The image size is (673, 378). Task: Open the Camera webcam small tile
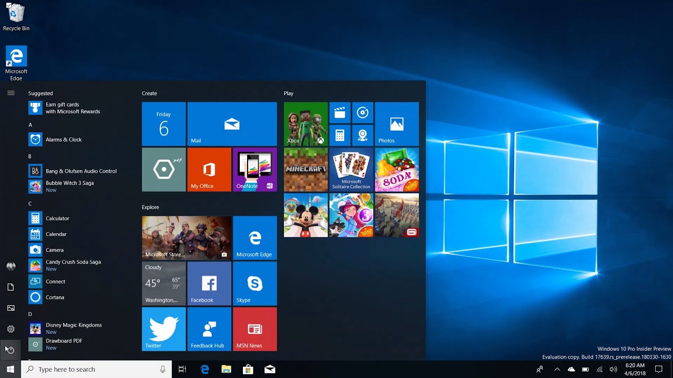coord(362,135)
